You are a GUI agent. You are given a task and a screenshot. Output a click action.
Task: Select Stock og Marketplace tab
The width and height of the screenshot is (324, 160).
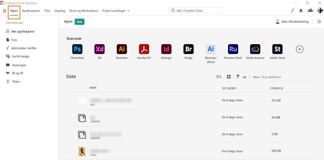[x=84, y=11]
